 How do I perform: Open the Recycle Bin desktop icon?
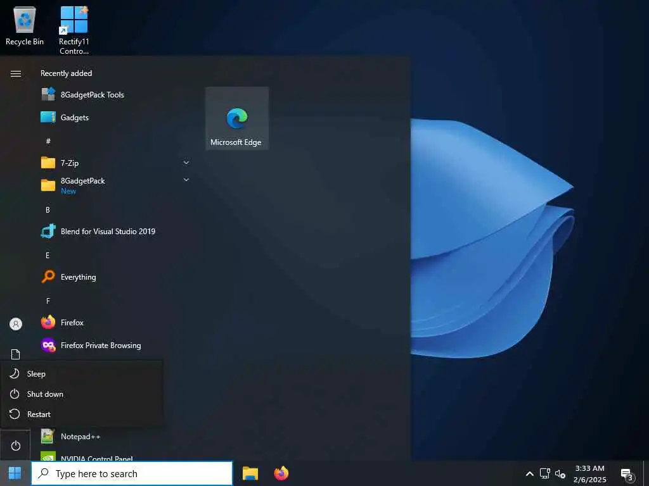pos(25,26)
